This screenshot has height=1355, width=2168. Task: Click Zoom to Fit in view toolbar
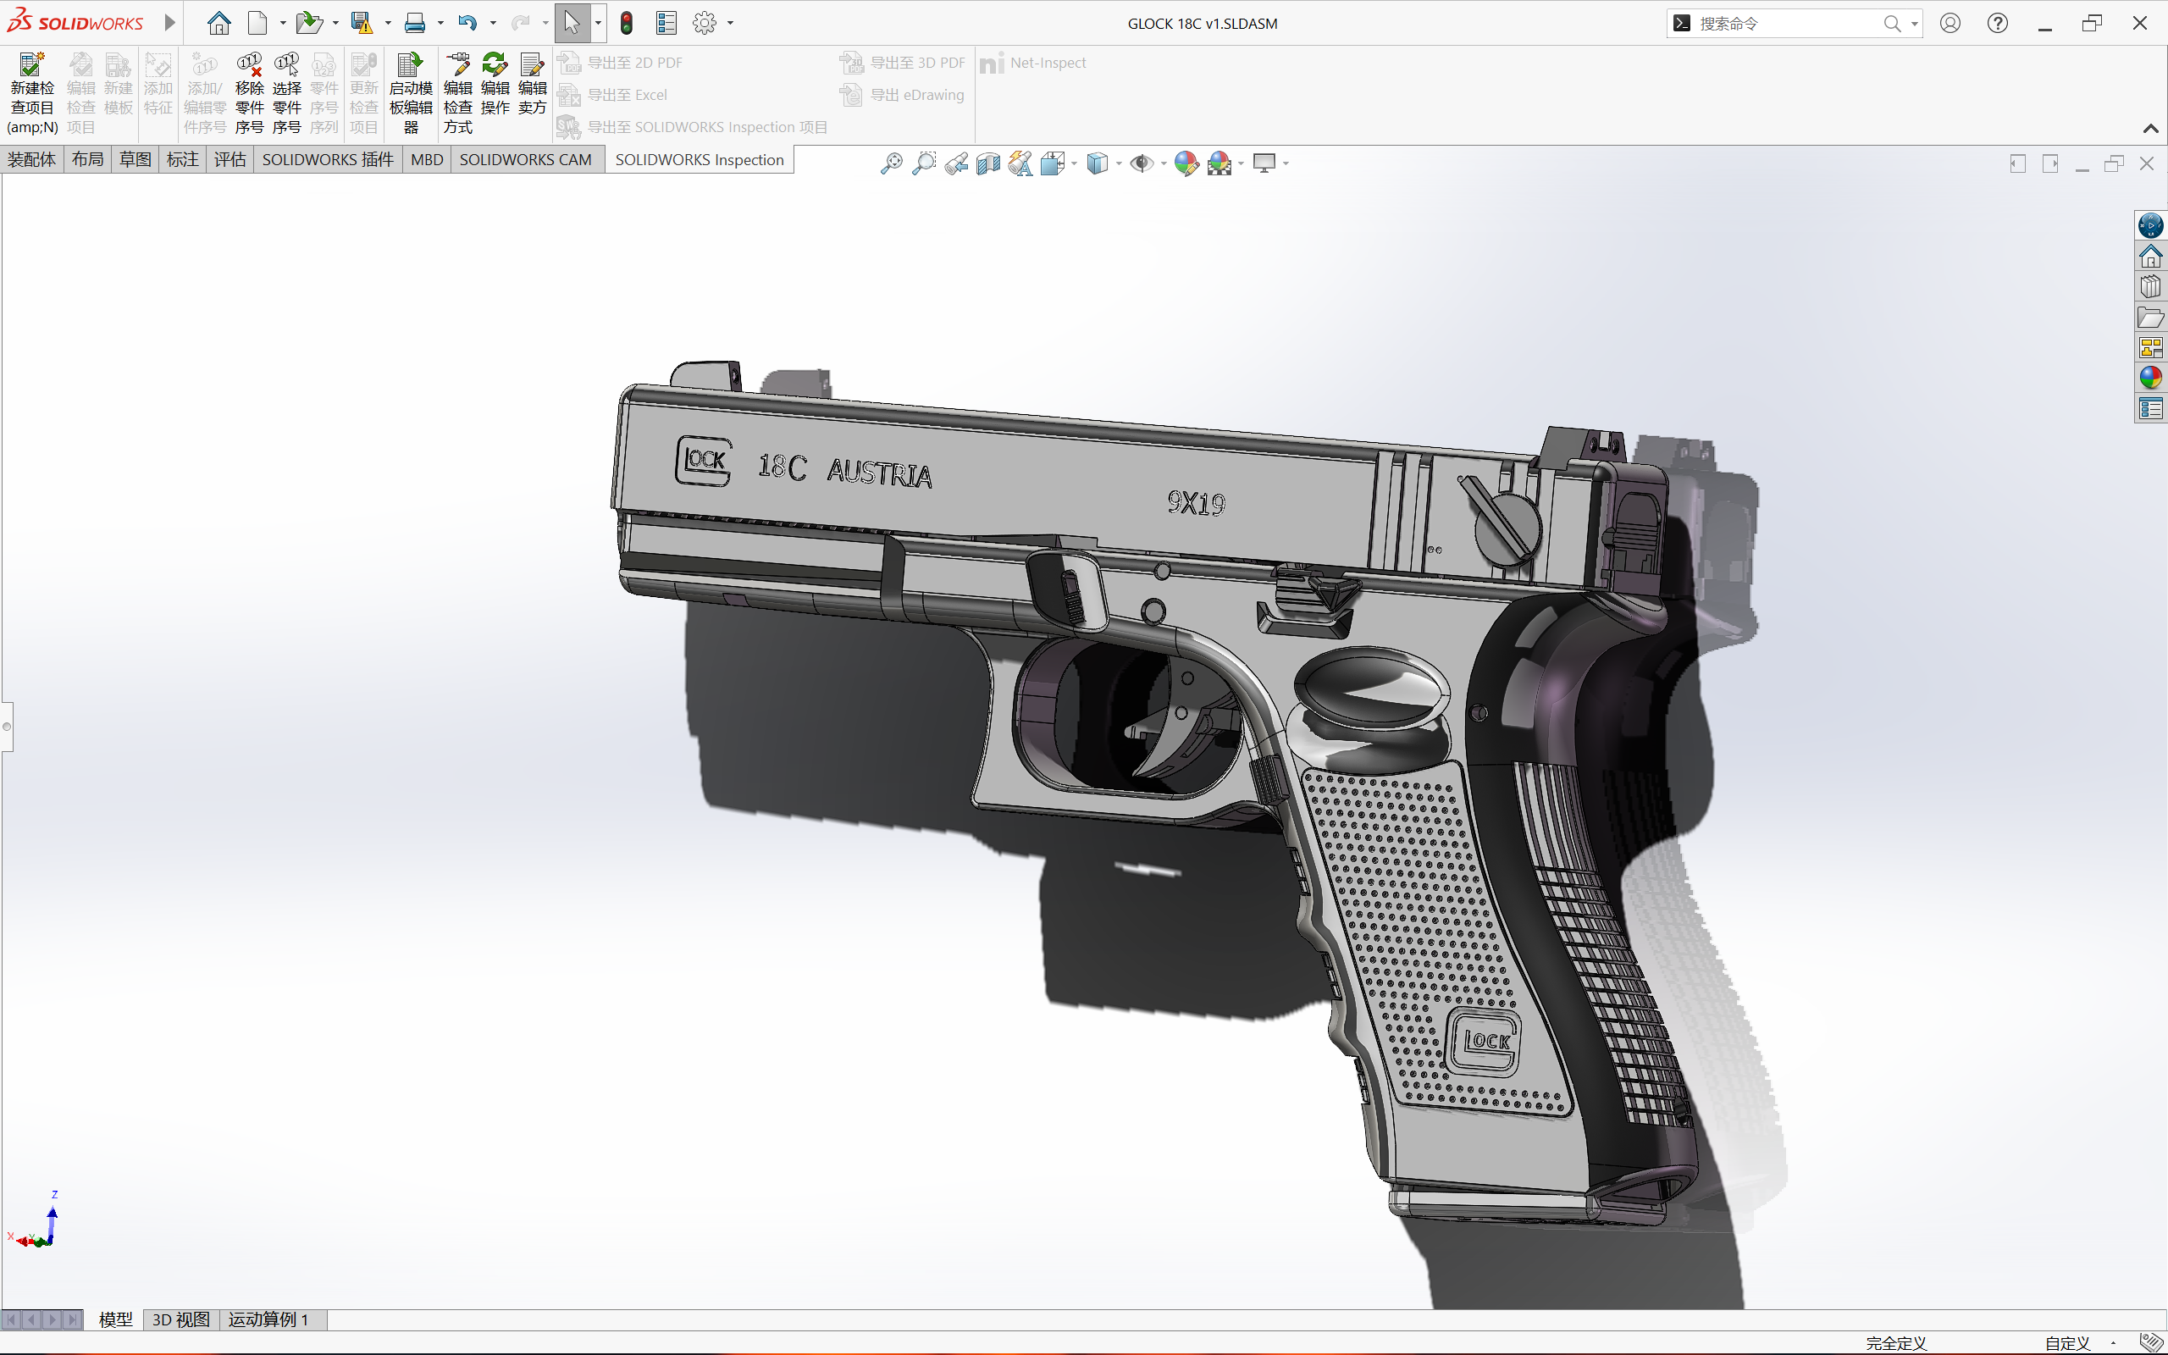point(892,163)
